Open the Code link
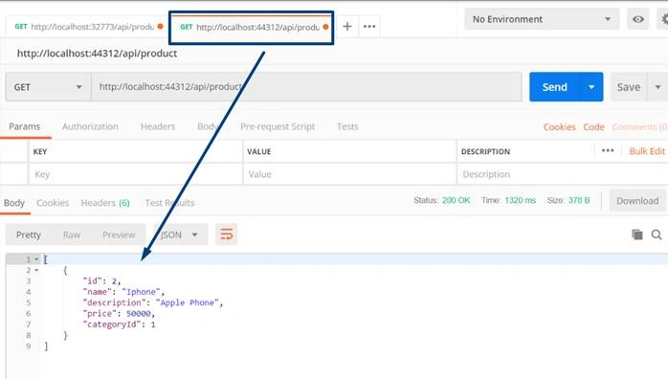 click(593, 127)
